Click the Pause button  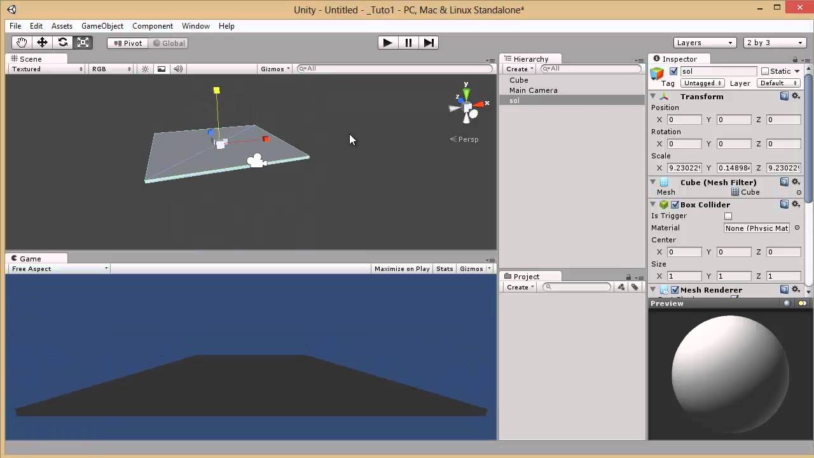click(x=408, y=43)
